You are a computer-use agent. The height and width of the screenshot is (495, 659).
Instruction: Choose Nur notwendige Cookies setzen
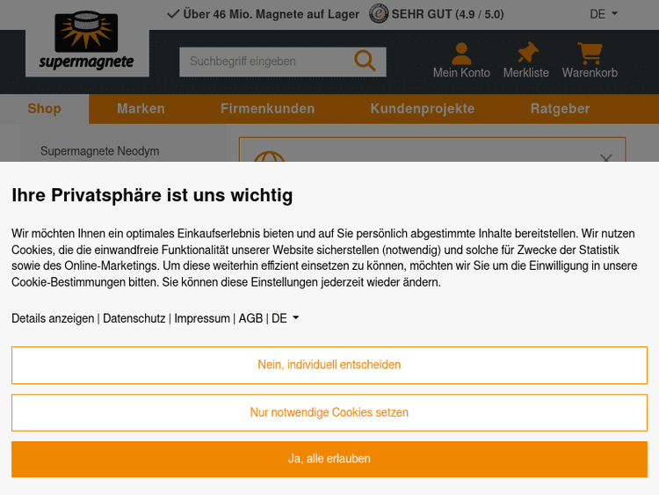point(329,412)
